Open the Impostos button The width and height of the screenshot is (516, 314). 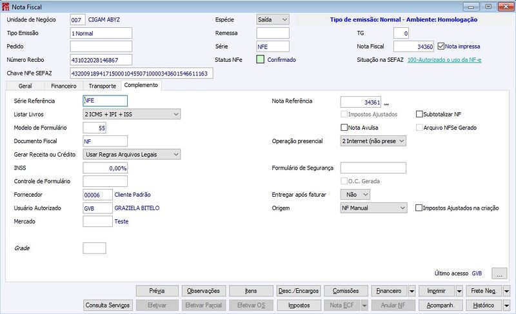(x=299, y=306)
